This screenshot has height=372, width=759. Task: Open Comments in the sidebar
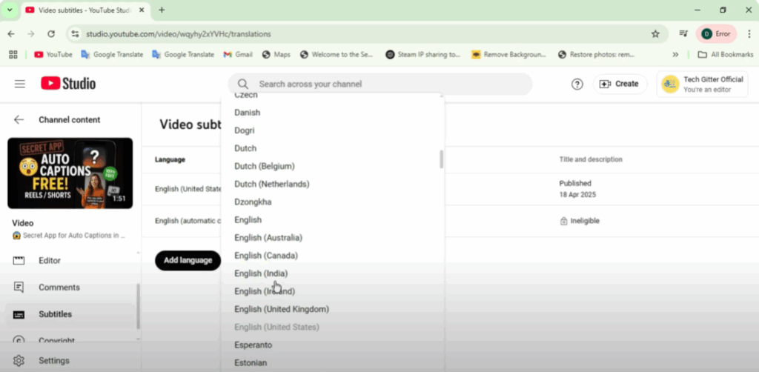point(59,288)
